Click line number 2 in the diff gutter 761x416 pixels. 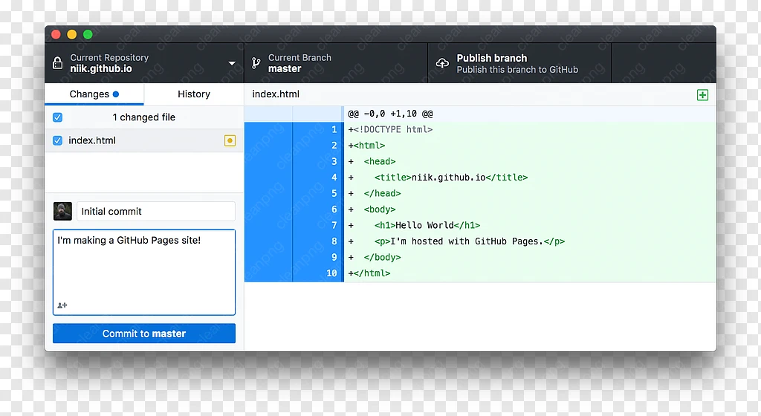pyautogui.click(x=334, y=146)
